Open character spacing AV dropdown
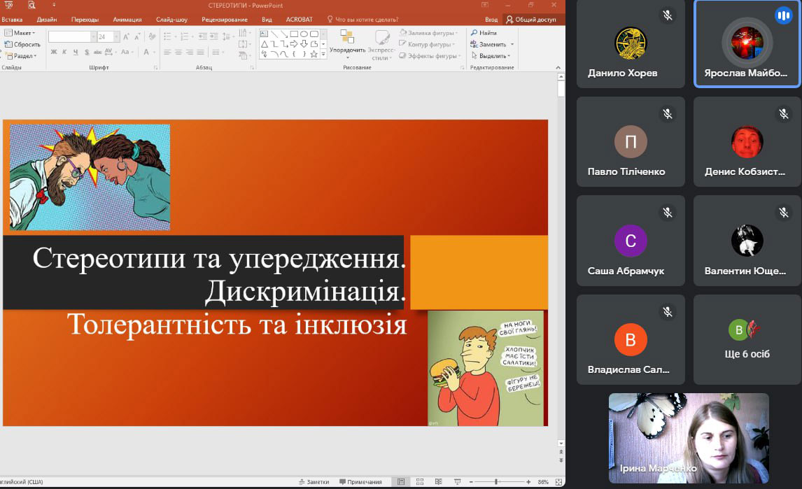Image resolution: width=802 pixels, height=489 pixels. pos(110,52)
